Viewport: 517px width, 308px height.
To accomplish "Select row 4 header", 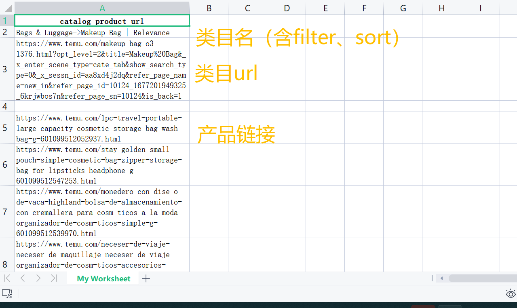I will [x=5, y=106].
